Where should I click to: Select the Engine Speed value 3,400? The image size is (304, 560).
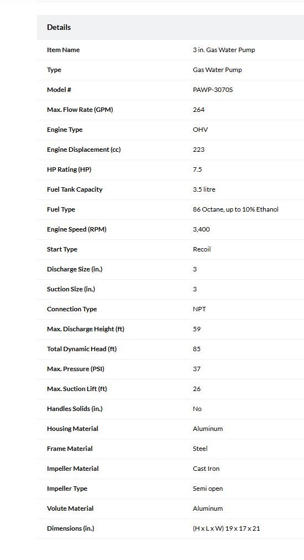click(x=201, y=229)
